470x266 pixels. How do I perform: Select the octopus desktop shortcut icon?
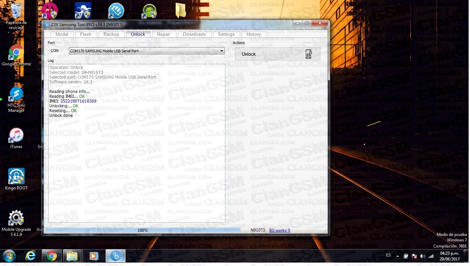(83, 11)
